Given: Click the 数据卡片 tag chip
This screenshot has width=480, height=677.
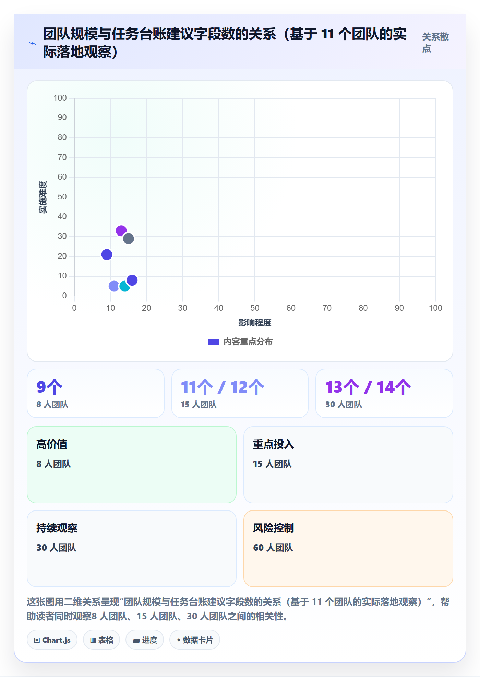Looking at the screenshot, I should coord(195,640).
